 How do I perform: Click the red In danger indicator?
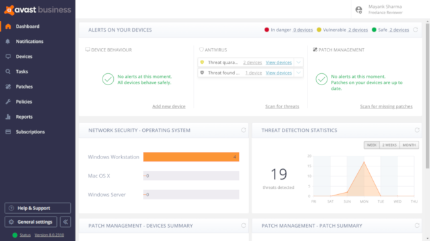[267, 30]
